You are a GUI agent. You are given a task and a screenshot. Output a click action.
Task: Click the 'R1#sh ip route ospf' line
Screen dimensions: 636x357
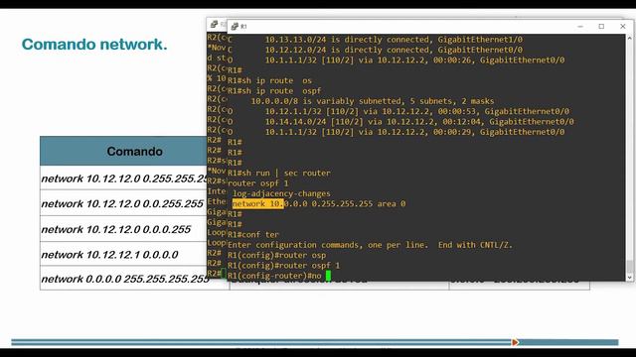[x=274, y=90]
